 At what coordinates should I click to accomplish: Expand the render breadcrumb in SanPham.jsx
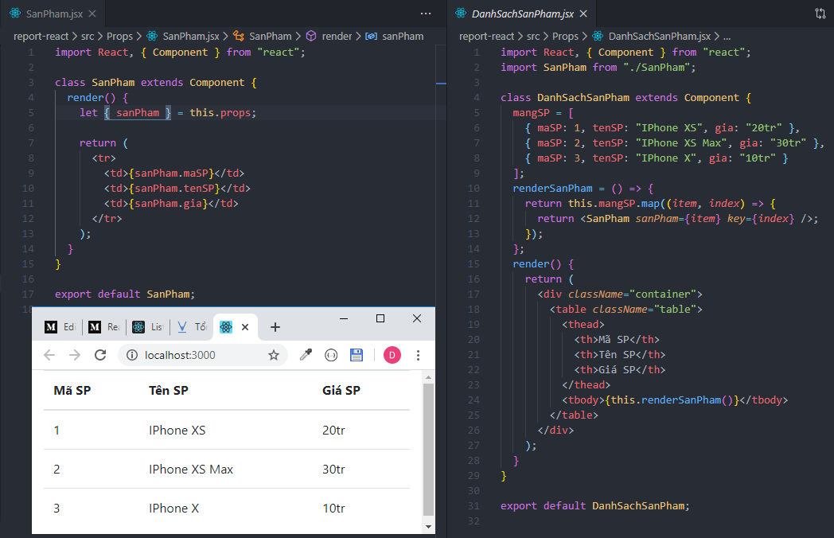click(337, 36)
